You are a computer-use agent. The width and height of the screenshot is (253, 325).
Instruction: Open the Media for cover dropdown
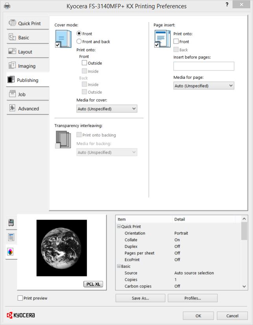(x=107, y=109)
